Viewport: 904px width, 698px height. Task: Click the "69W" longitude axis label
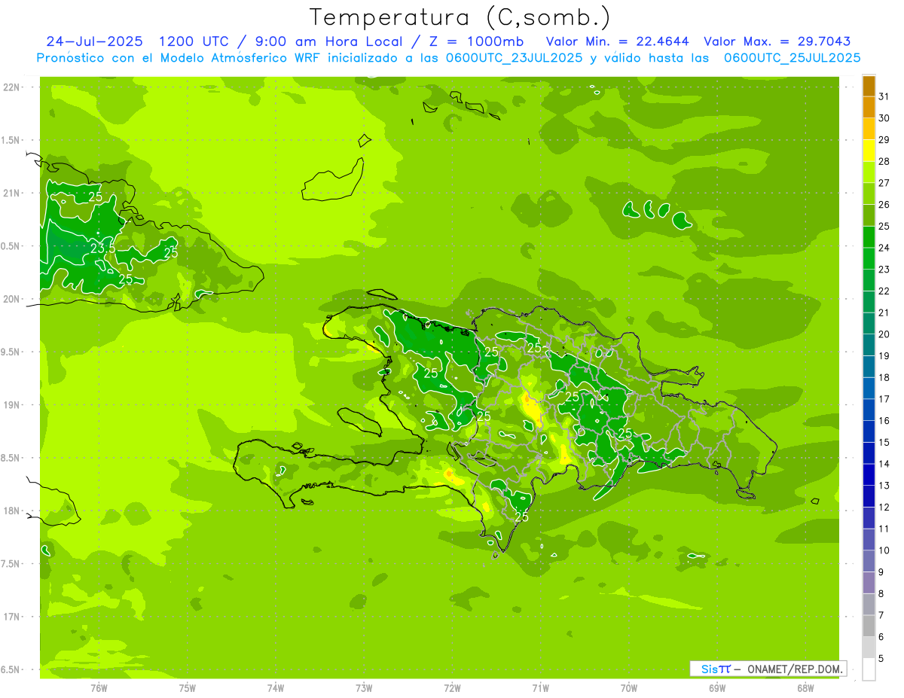[717, 688]
